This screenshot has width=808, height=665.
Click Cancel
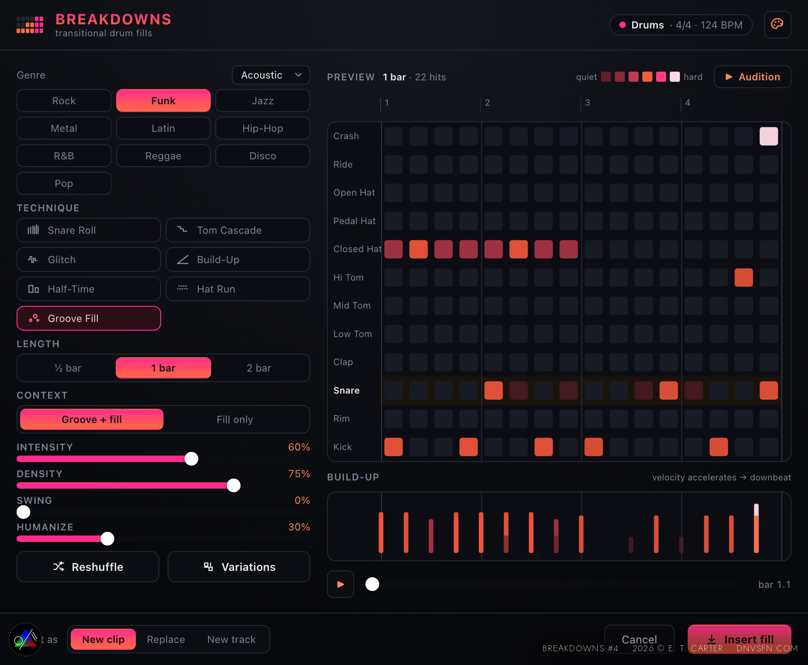pyautogui.click(x=639, y=639)
